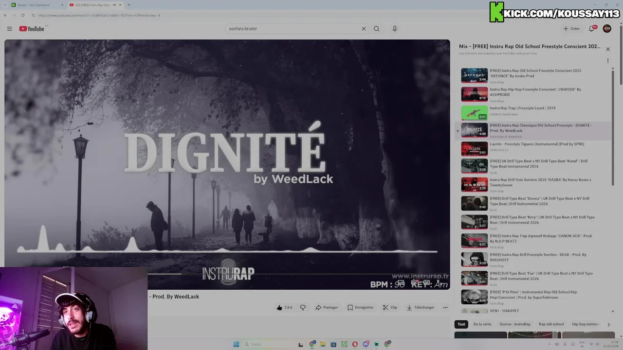The height and width of the screenshot is (350, 623).
Task: Close the Kick Dashboard browser tab
Action: (x=62, y=5)
